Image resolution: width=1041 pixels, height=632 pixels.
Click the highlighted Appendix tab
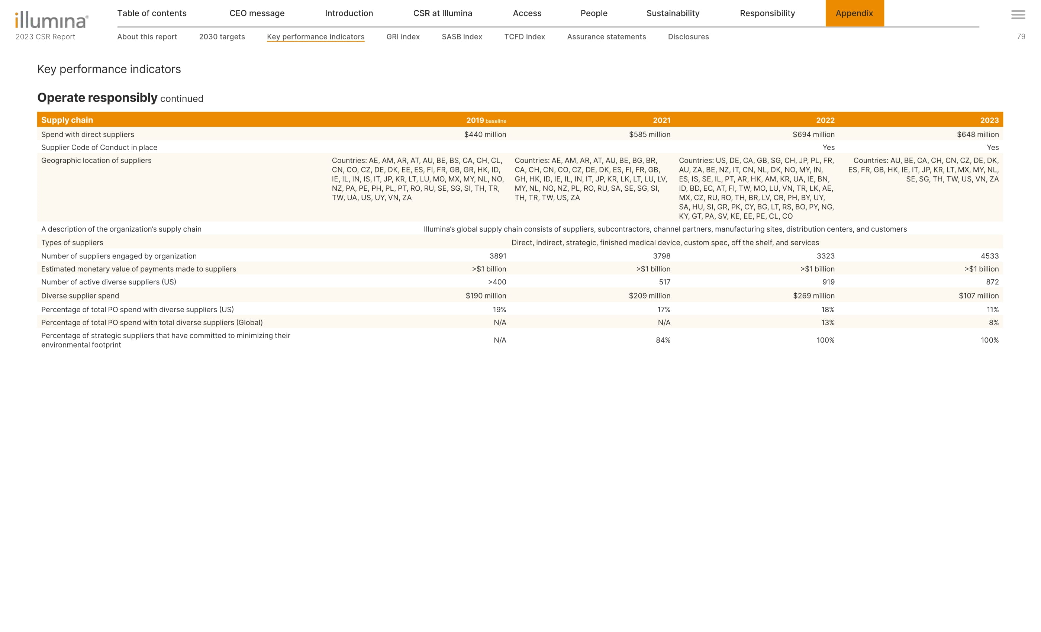click(x=854, y=13)
